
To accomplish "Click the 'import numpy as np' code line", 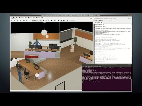I will coord(99,24).
